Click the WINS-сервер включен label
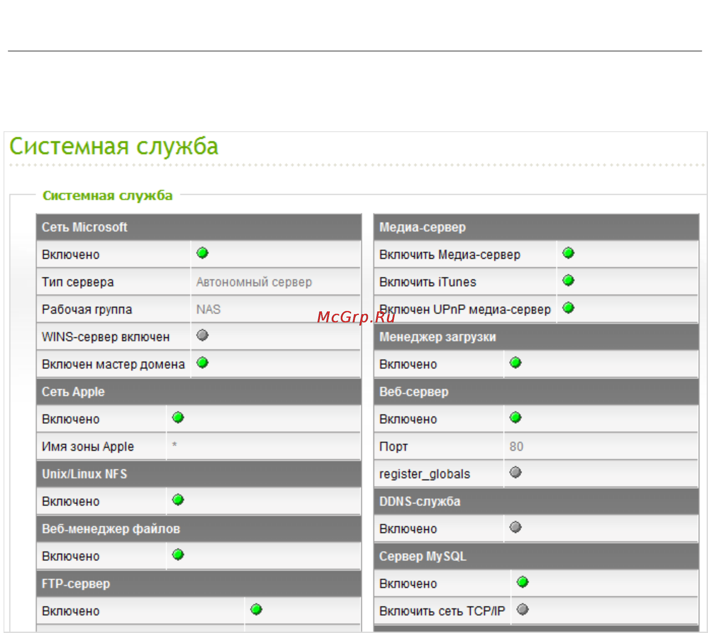708x633 pixels. click(x=106, y=337)
